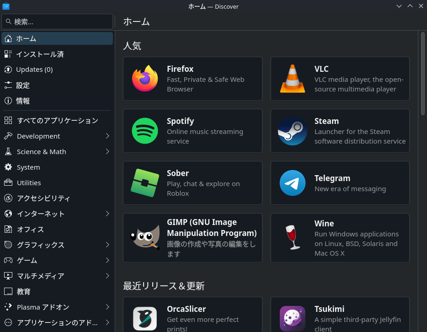Image resolution: width=427 pixels, height=332 pixels.
Task: Select the オフィス category label
Action: [x=30, y=230]
